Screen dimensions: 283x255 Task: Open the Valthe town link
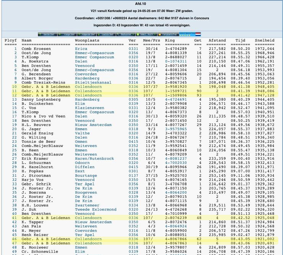[x=82, y=133]
